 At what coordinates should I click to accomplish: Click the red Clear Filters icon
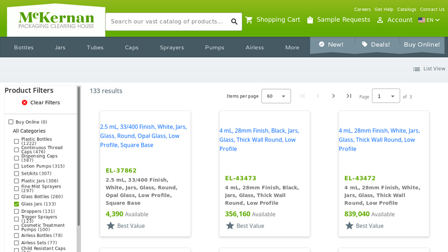(x=25, y=102)
